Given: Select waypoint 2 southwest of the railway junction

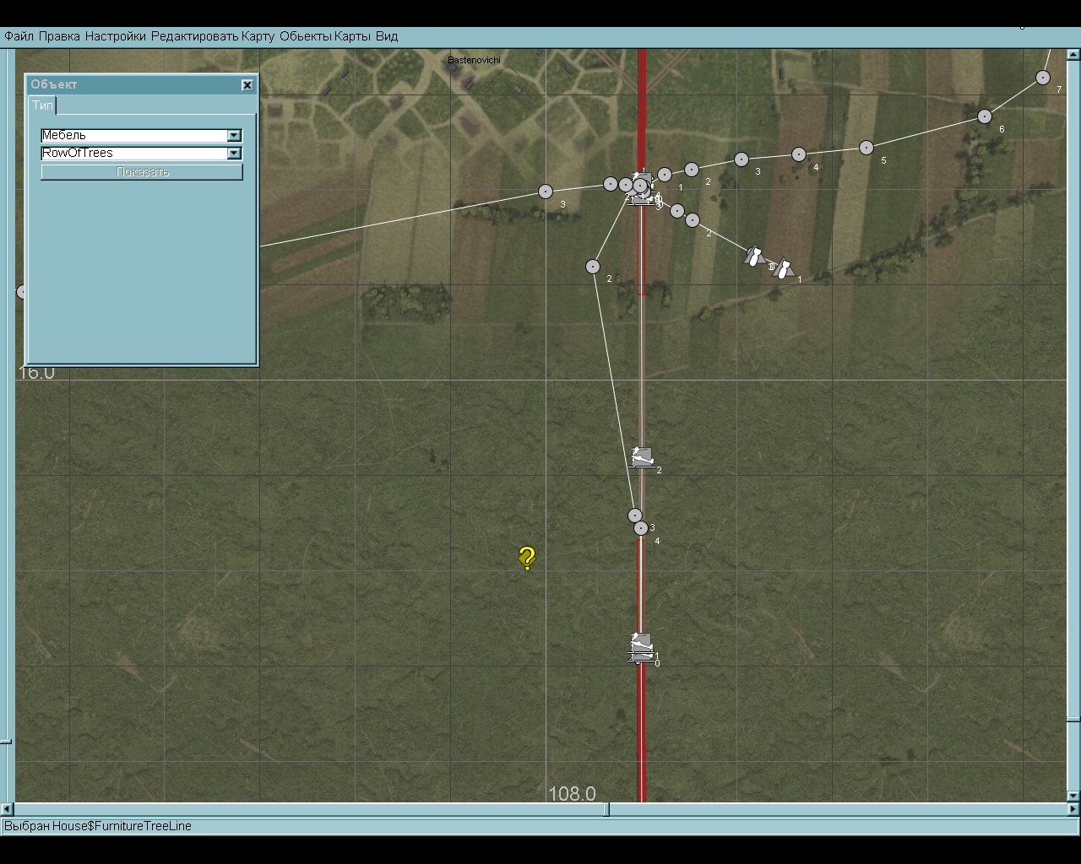Looking at the screenshot, I should (593, 267).
